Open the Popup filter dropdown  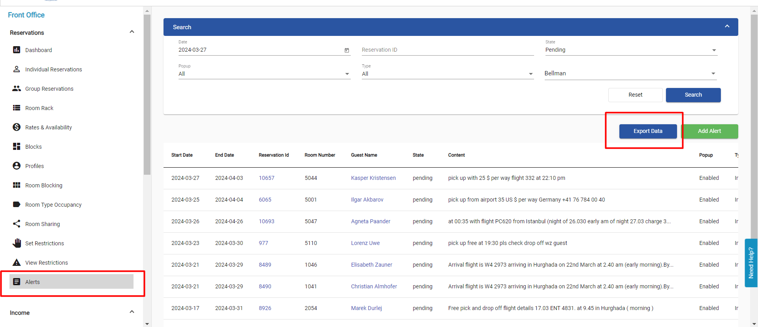264,74
